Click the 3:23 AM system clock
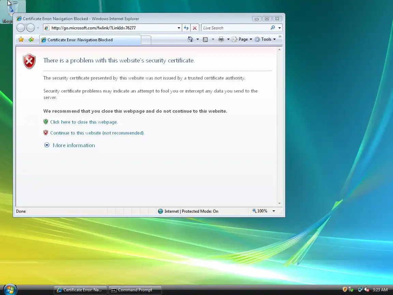This screenshot has width=393, height=295. pos(380,290)
